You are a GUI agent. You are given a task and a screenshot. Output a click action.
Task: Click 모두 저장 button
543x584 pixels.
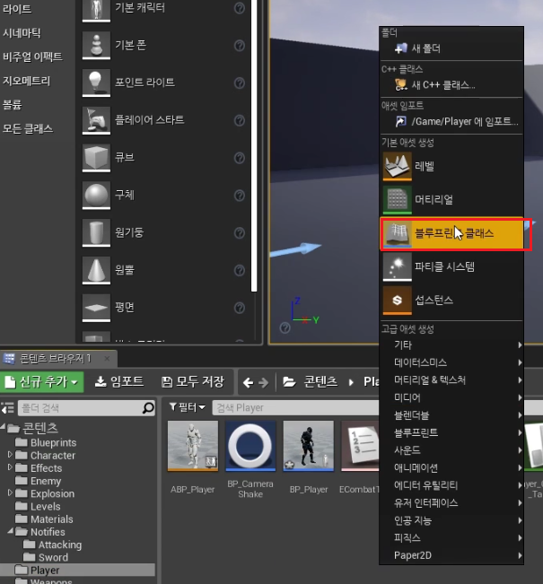pyautogui.click(x=193, y=381)
